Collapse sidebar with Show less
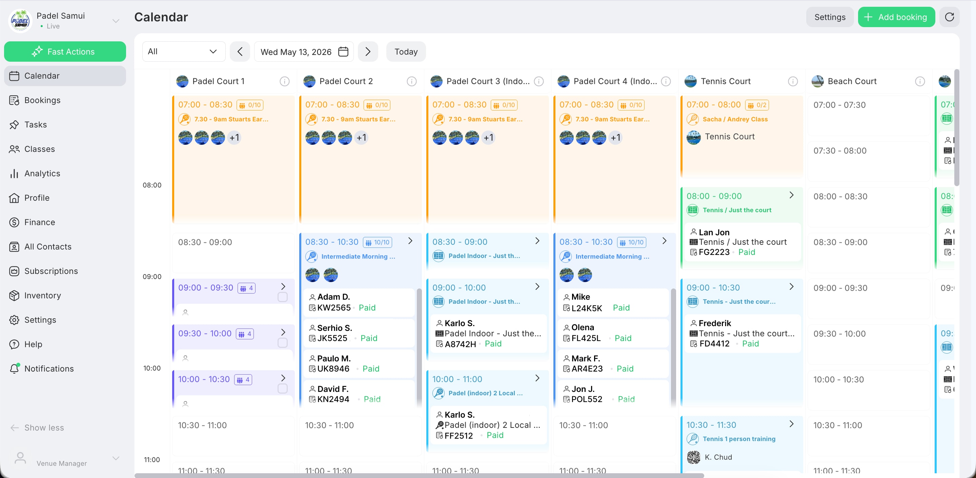976x478 pixels. tap(37, 427)
